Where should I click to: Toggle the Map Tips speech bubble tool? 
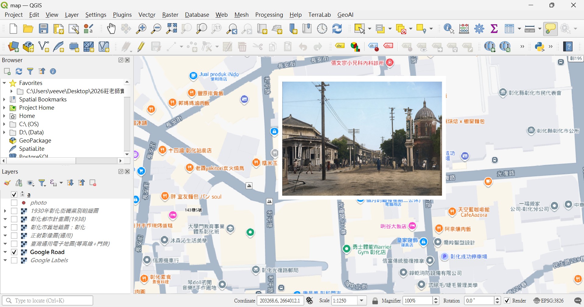551,29
